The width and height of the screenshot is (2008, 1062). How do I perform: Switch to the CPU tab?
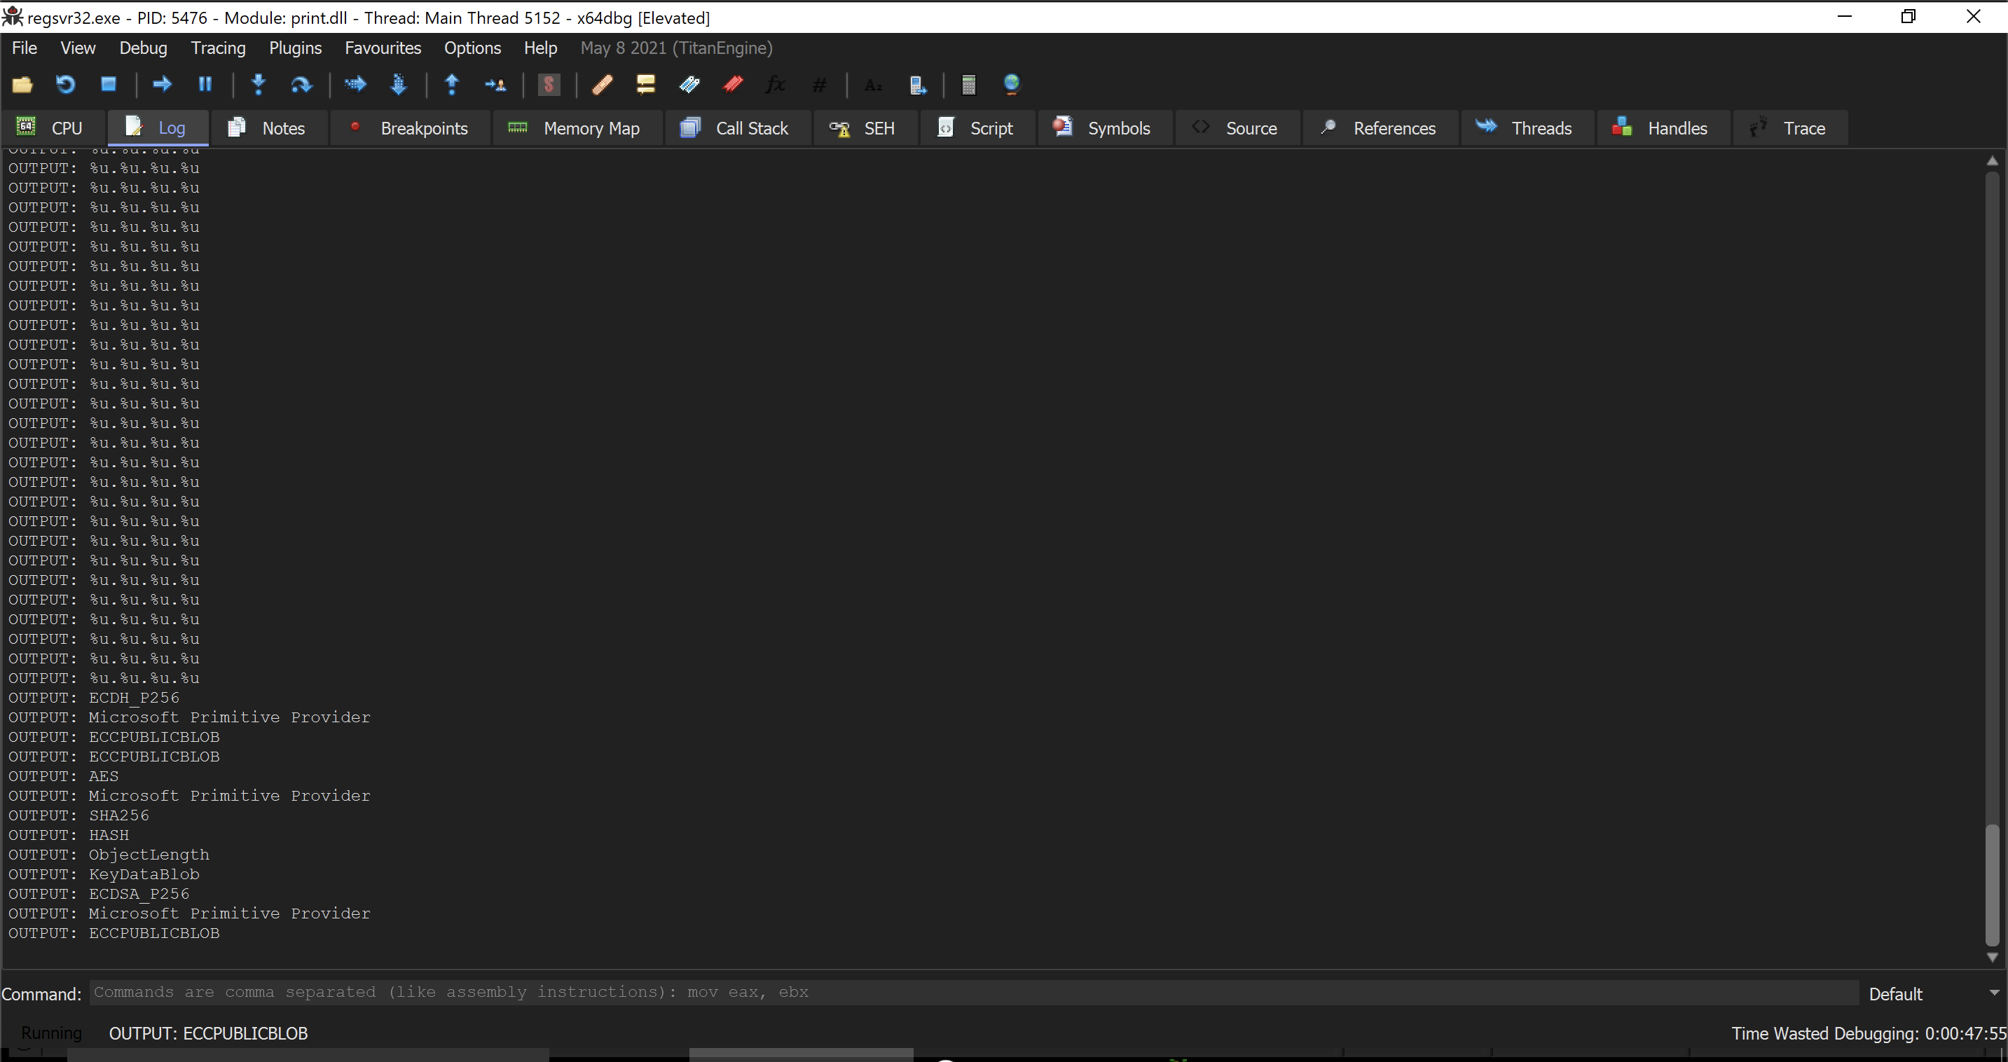(x=53, y=129)
